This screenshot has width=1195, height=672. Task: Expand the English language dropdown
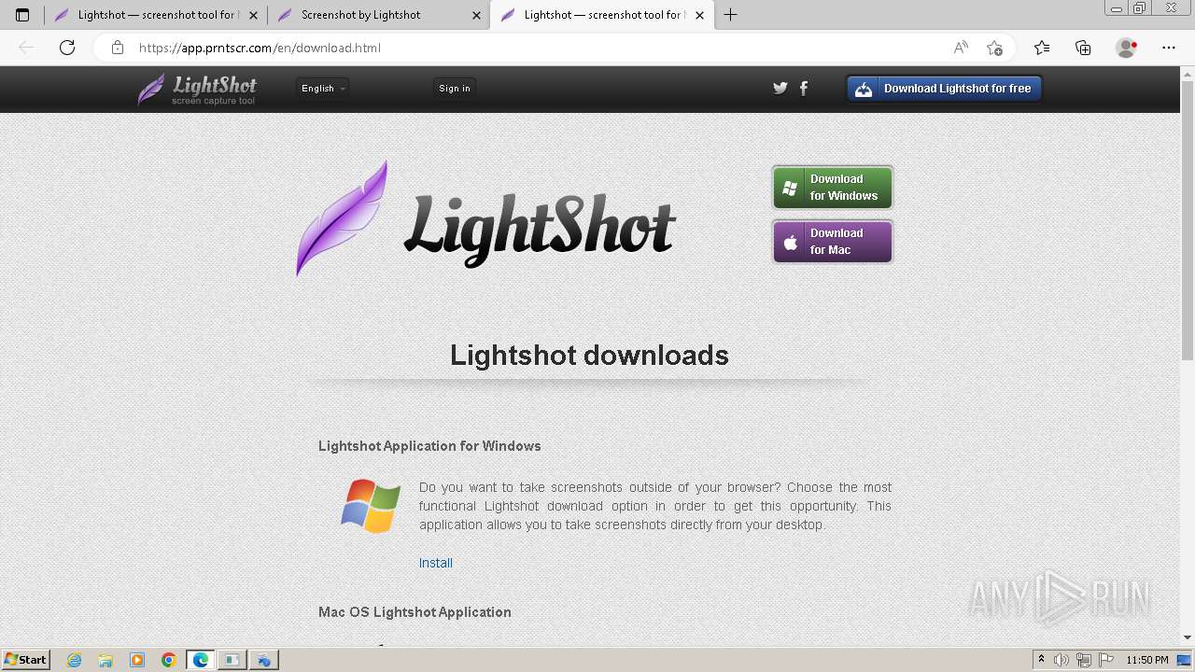tap(323, 88)
